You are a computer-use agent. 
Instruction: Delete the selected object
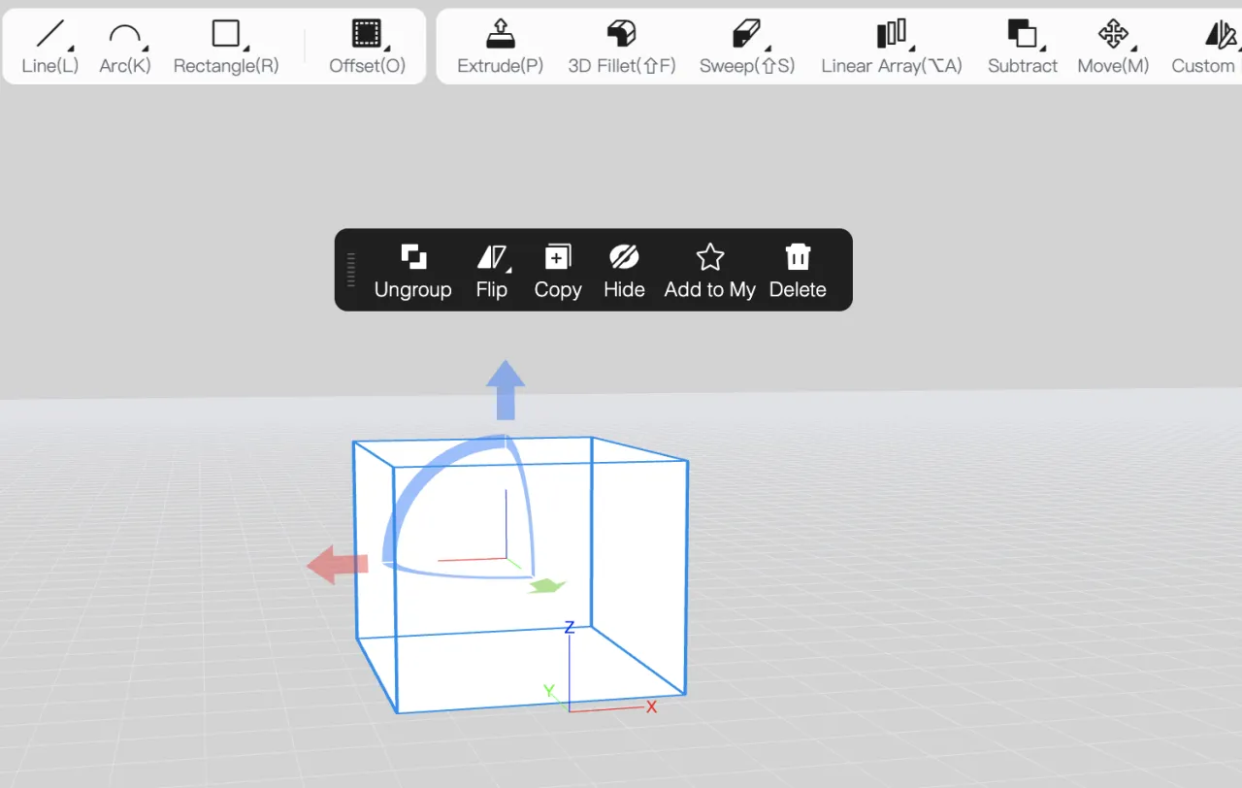[x=798, y=270]
